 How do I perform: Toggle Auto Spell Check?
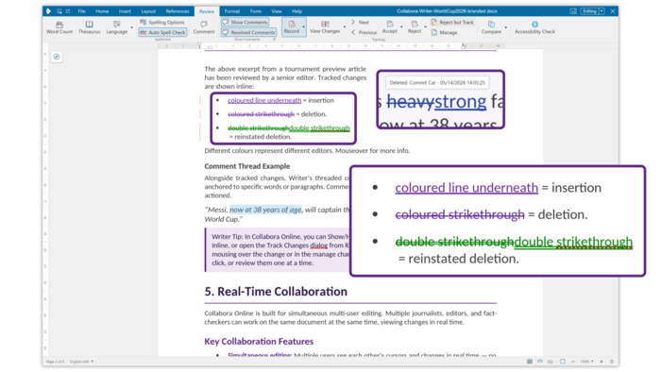click(x=162, y=32)
